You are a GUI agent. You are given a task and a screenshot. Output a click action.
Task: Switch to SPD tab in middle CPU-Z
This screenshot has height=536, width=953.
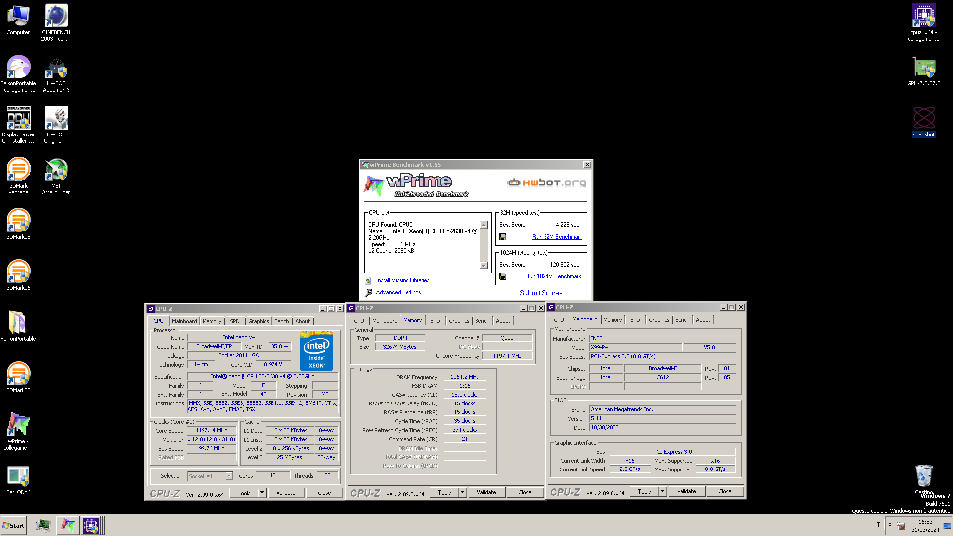(435, 321)
